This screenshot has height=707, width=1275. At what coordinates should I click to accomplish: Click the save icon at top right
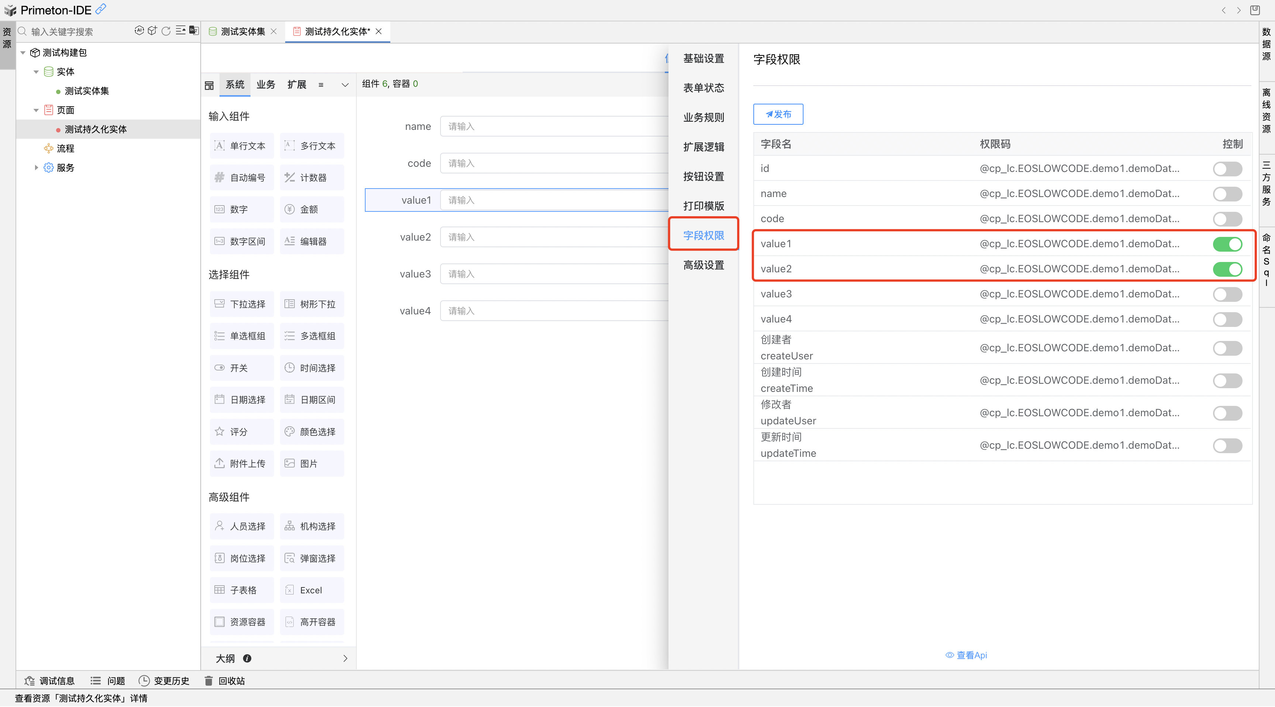(x=1255, y=10)
